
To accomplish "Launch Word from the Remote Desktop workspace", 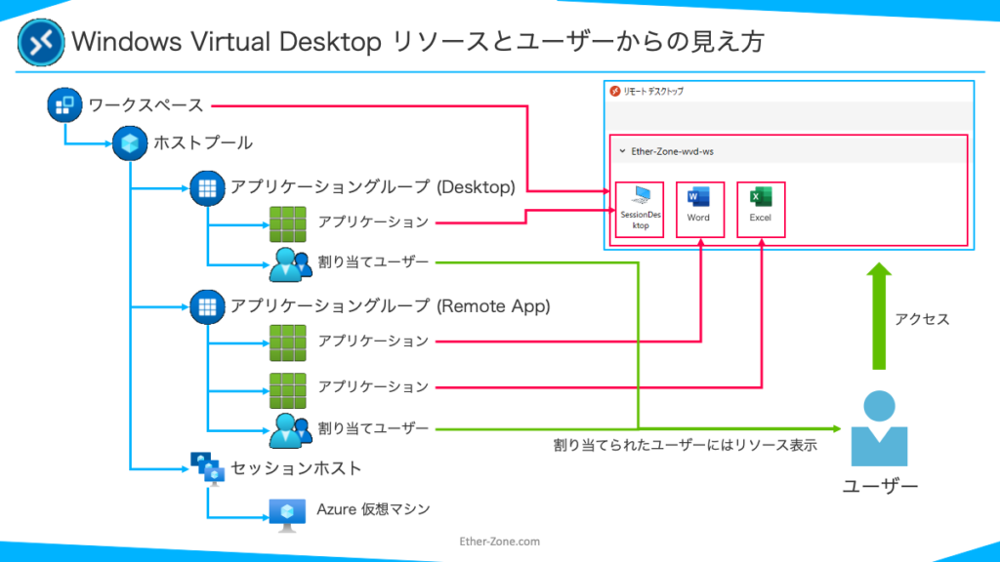I will point(699,210).
